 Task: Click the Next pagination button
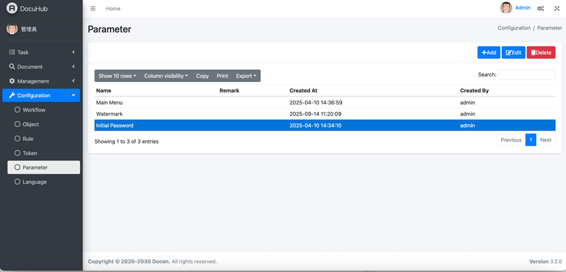[546, 140]
